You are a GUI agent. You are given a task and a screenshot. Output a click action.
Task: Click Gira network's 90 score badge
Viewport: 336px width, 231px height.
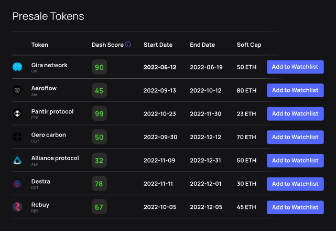point(99,67)
